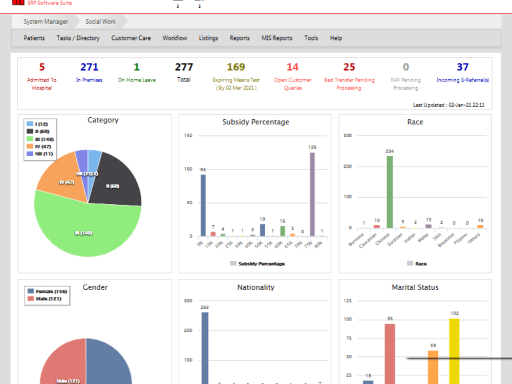Open Bed Transfer Pending Processing count 25
Viewport: 512px width, 384px height.
pos(349,67)
